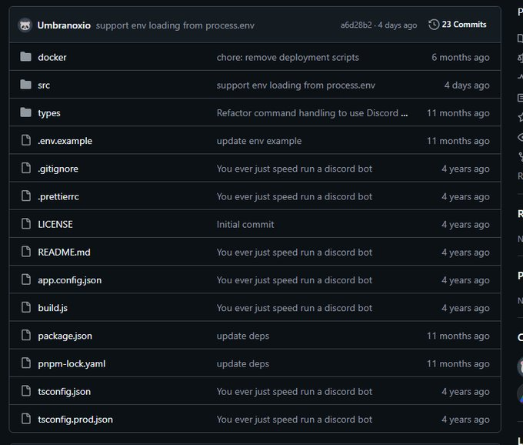The height and width of the screenshot is (445, 523).
Task: Open build.js row's speed run commit message
Action: 294,308
